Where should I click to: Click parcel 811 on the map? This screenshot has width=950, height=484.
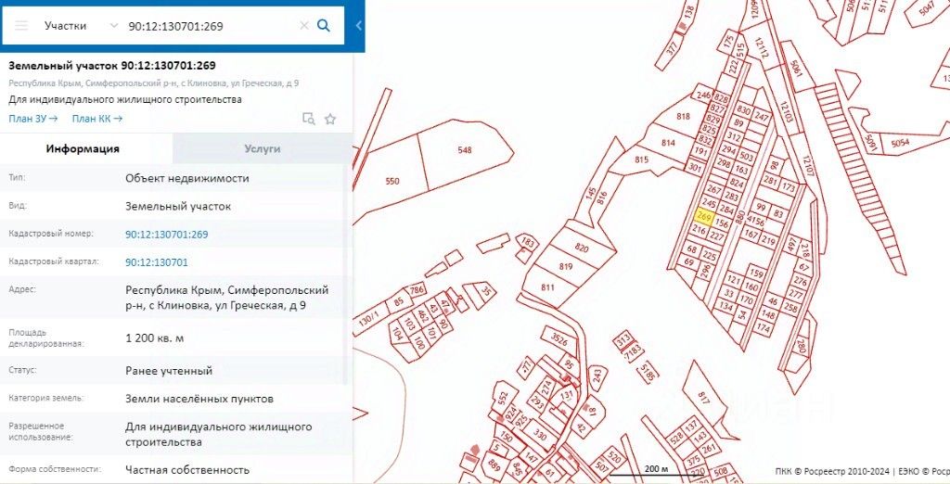(x=547, y=287)
